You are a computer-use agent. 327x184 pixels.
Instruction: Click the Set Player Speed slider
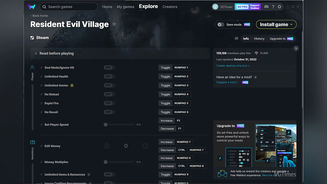point(119,125)
